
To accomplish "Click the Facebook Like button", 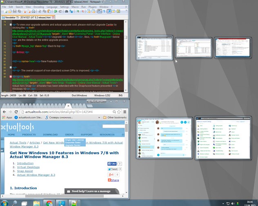I will click(112, 164).
